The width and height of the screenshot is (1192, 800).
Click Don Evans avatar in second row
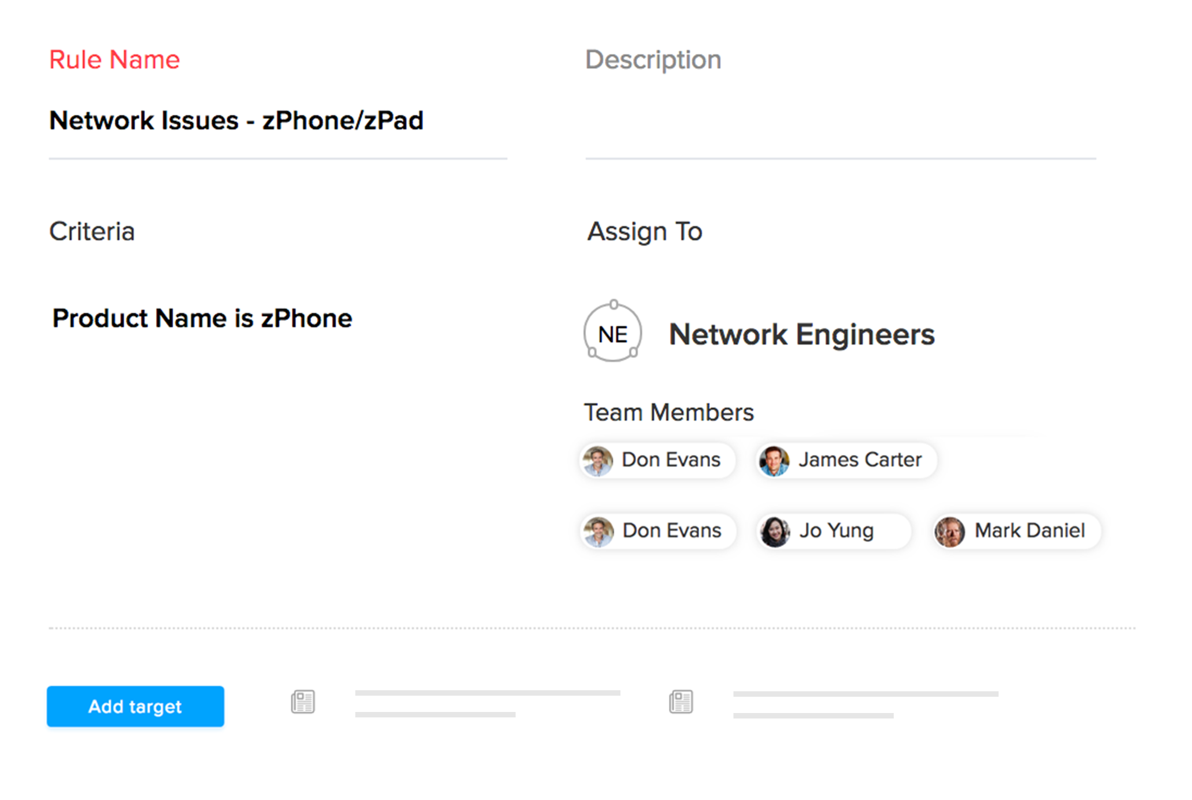[x=599, y=531]
